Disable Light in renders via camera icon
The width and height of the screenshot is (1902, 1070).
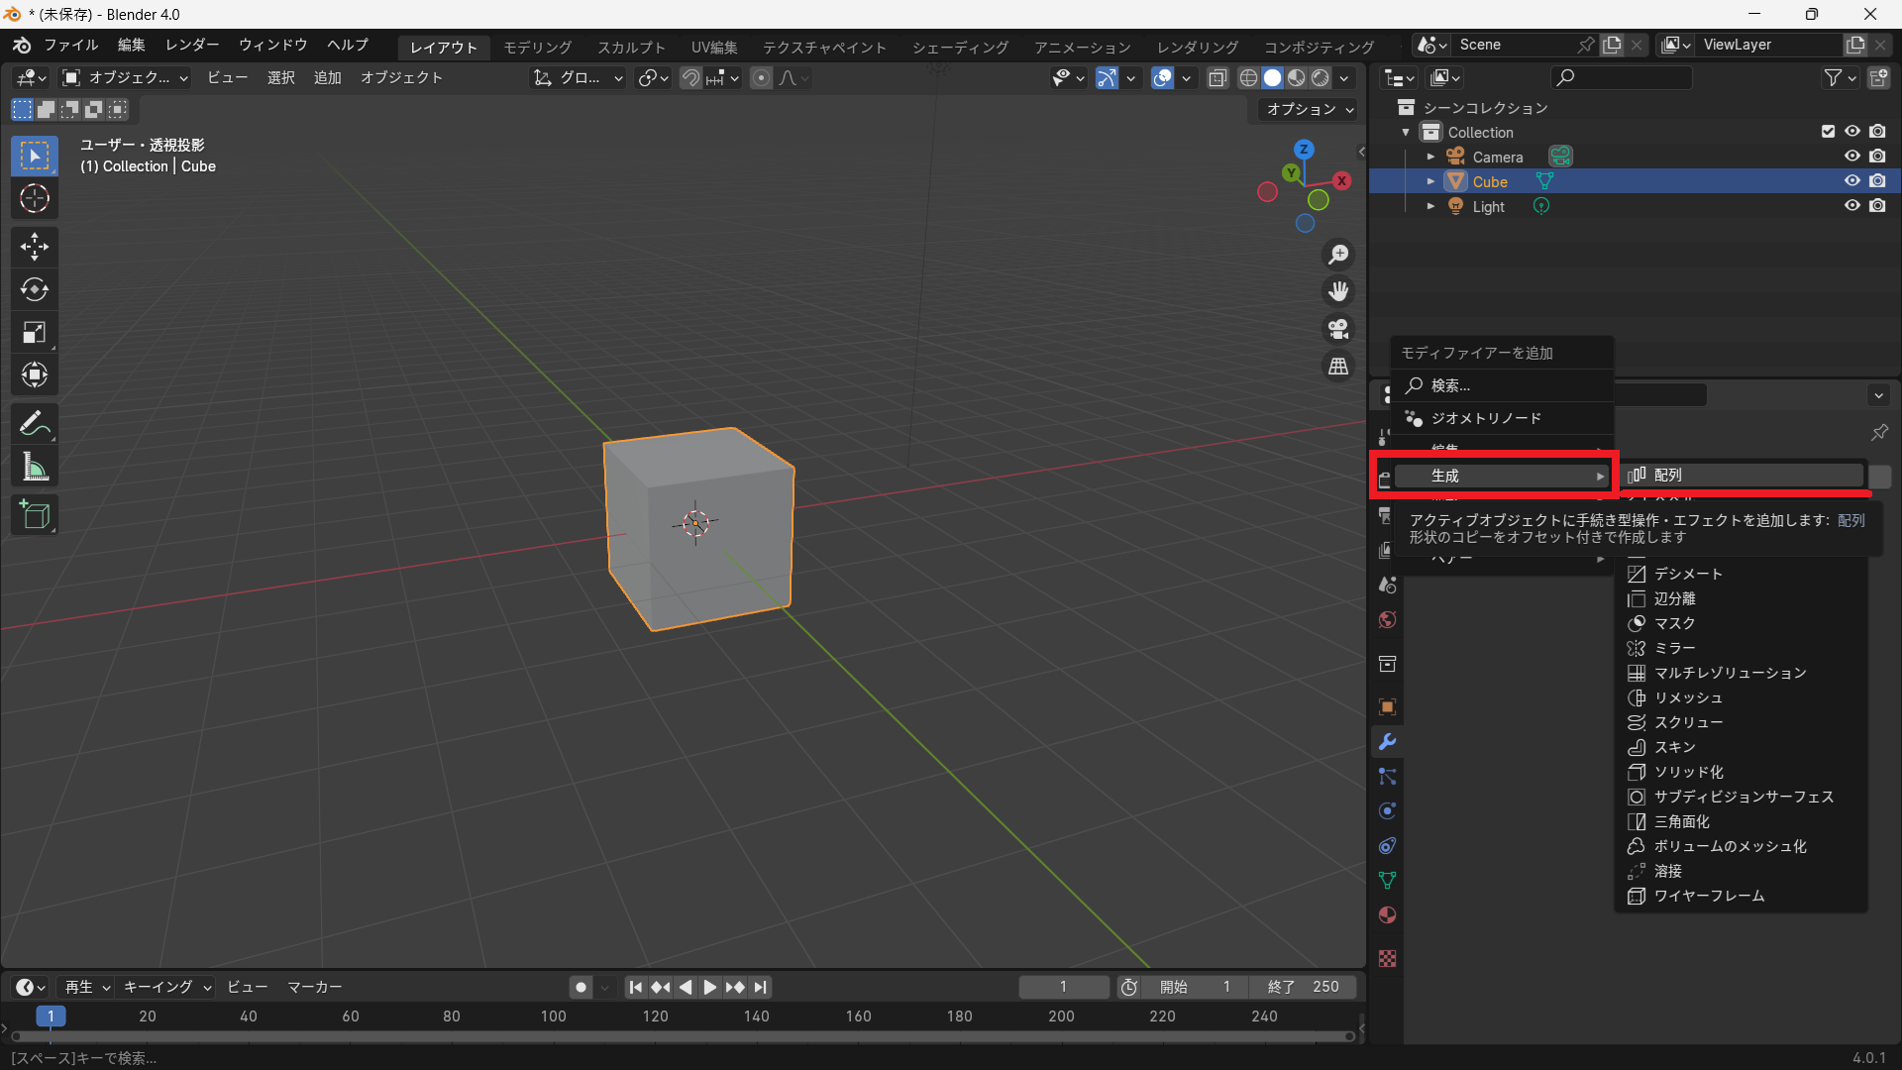(x=1877, y=206)
